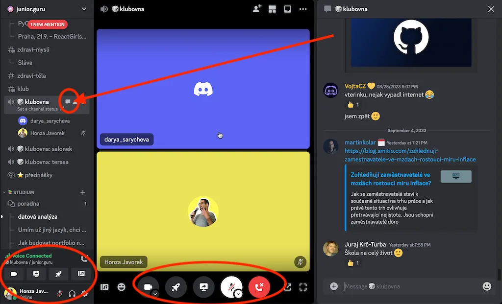The height and width of the screenshot is (304, 502).
Task: Jump to the 1 NEW MENTION badge
Action: point(48,24)
